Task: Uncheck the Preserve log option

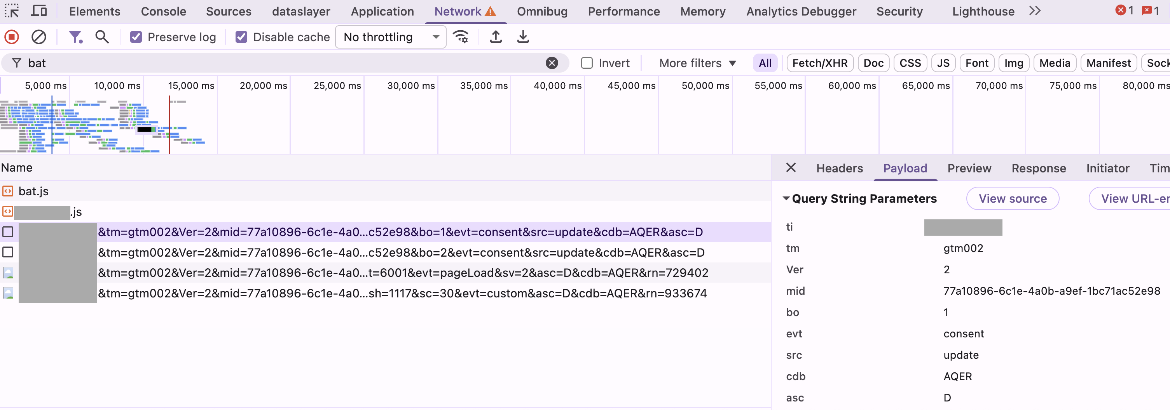Action: 136,37
